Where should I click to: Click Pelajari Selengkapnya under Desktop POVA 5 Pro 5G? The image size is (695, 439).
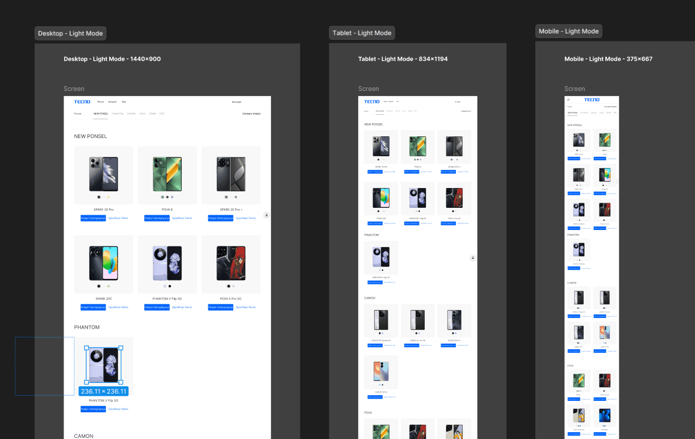point(220,307)
